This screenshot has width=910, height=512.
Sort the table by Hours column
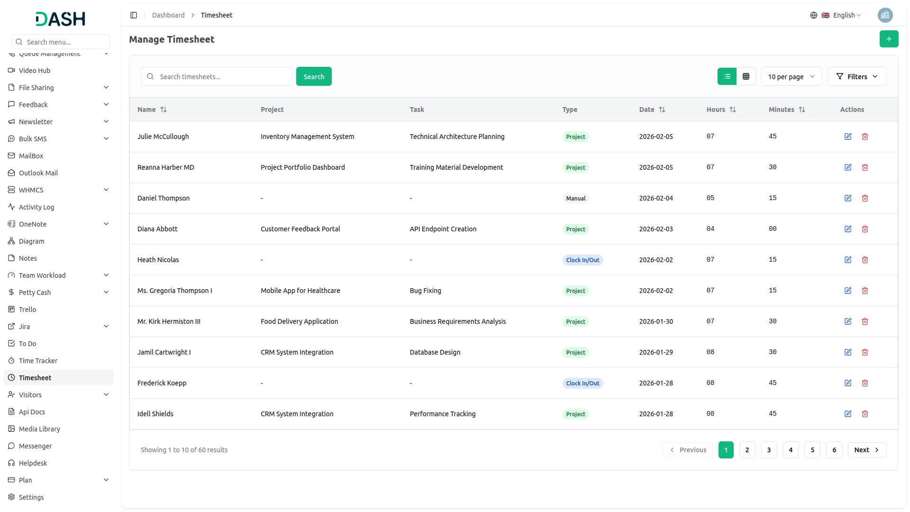[733, 110]
